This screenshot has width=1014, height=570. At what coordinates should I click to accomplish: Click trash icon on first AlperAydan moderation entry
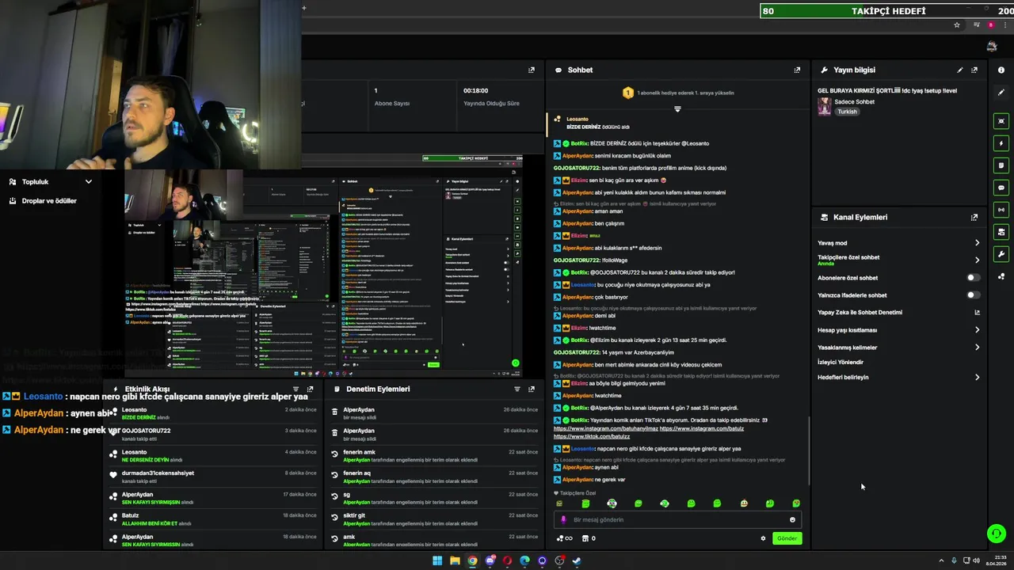[335, 412]
